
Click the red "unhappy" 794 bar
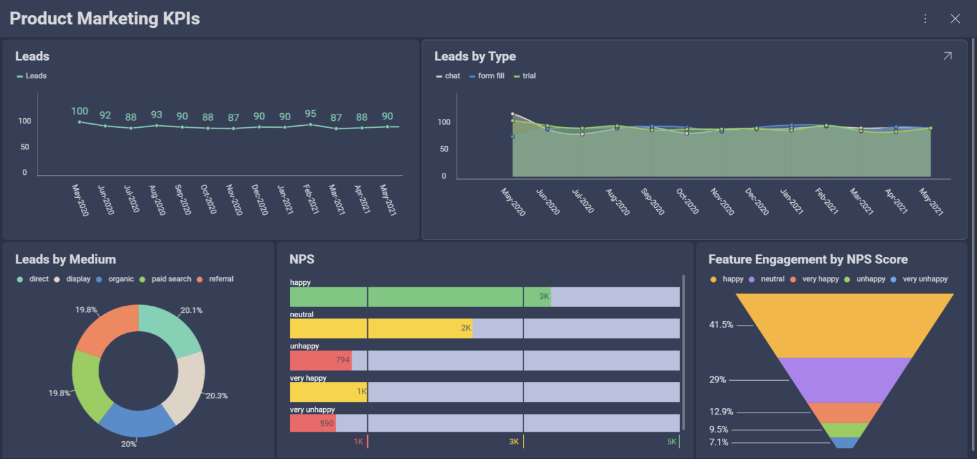pyautogui.click(x=321, y=360)
